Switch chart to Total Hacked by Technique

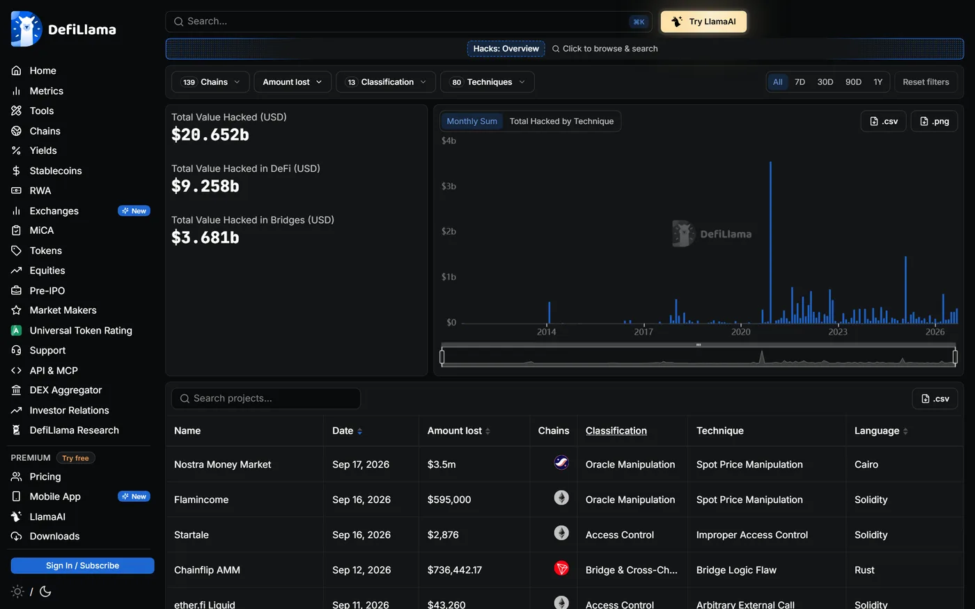pyautogui.click(x=561, y=121)
